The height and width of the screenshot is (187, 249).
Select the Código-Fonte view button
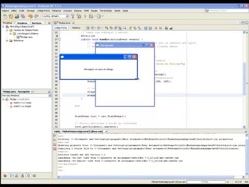point(61,28)
